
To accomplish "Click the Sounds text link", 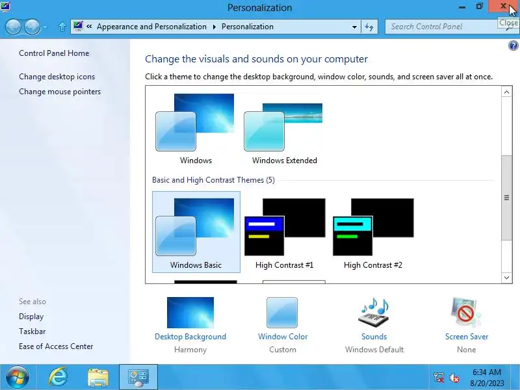I will coord(374,337).
